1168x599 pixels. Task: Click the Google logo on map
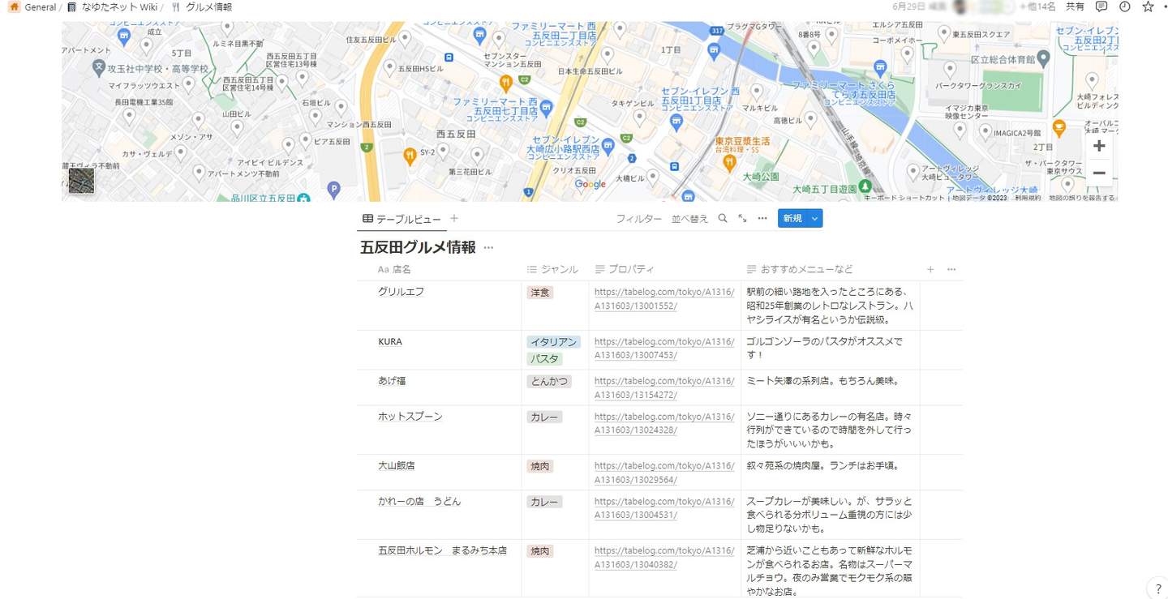tap(590, 184)
